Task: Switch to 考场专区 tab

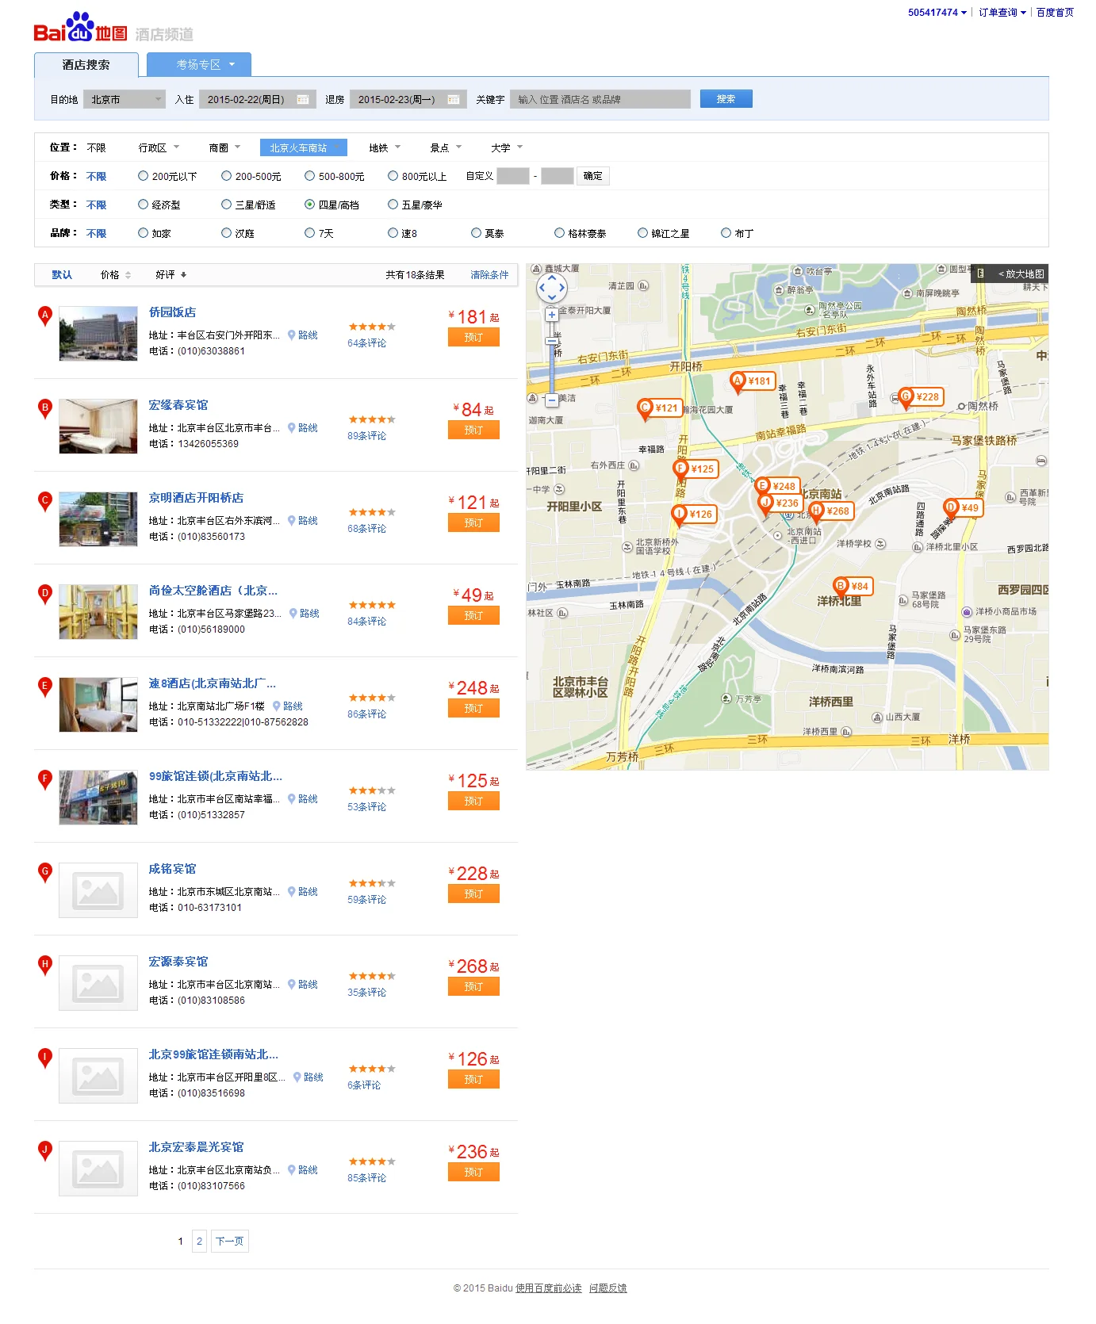Action: tap(199, 65)
